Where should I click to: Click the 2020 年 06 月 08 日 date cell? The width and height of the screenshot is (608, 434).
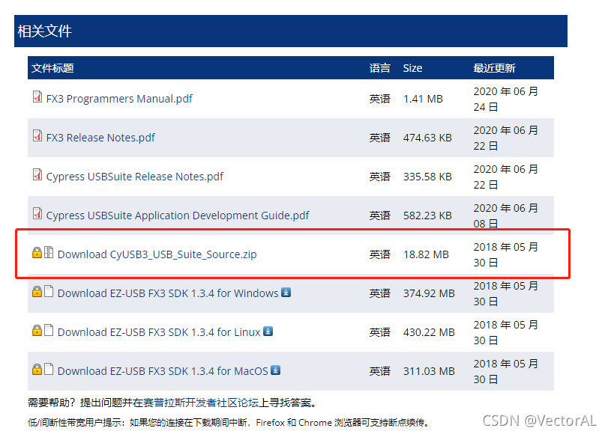pos(505,216)
